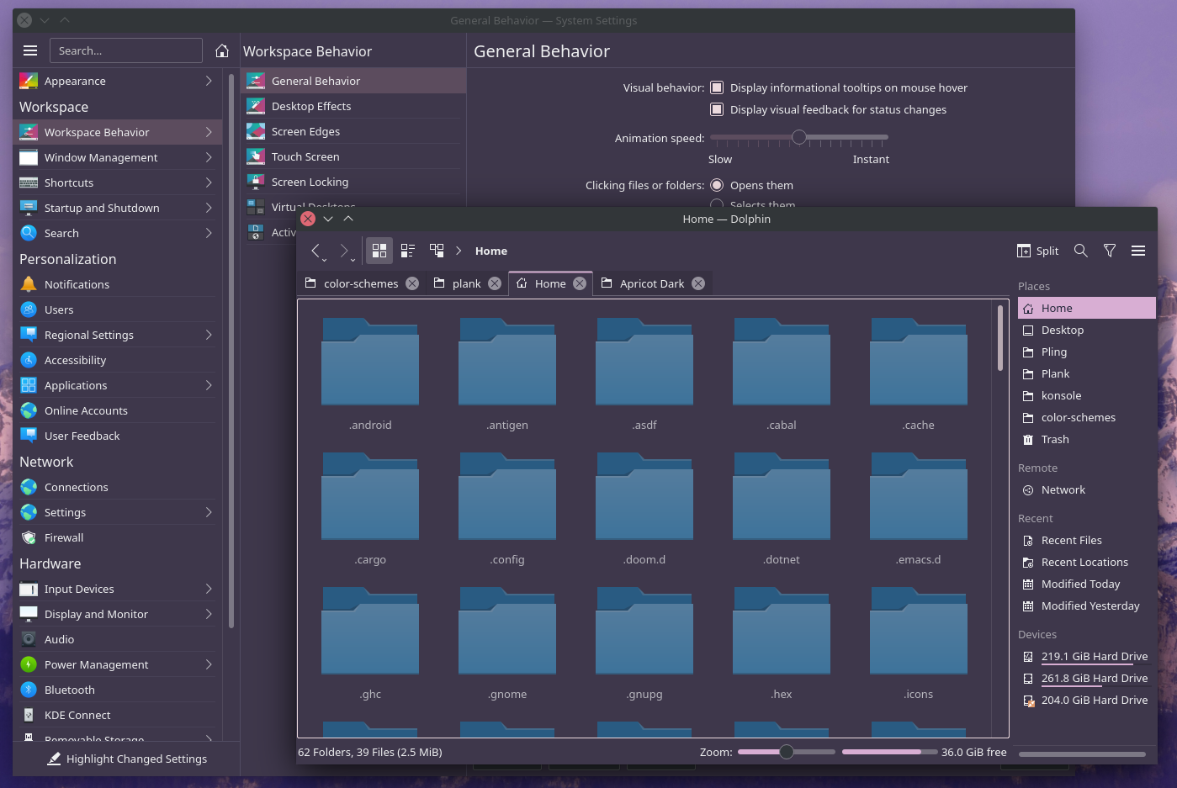Switch to plank tab in Dolphin
The image size is (1177, 788).
click(x=466, y=283)
